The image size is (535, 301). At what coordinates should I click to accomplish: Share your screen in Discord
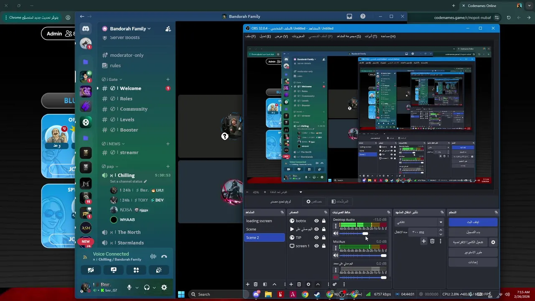tap(114, 270)
